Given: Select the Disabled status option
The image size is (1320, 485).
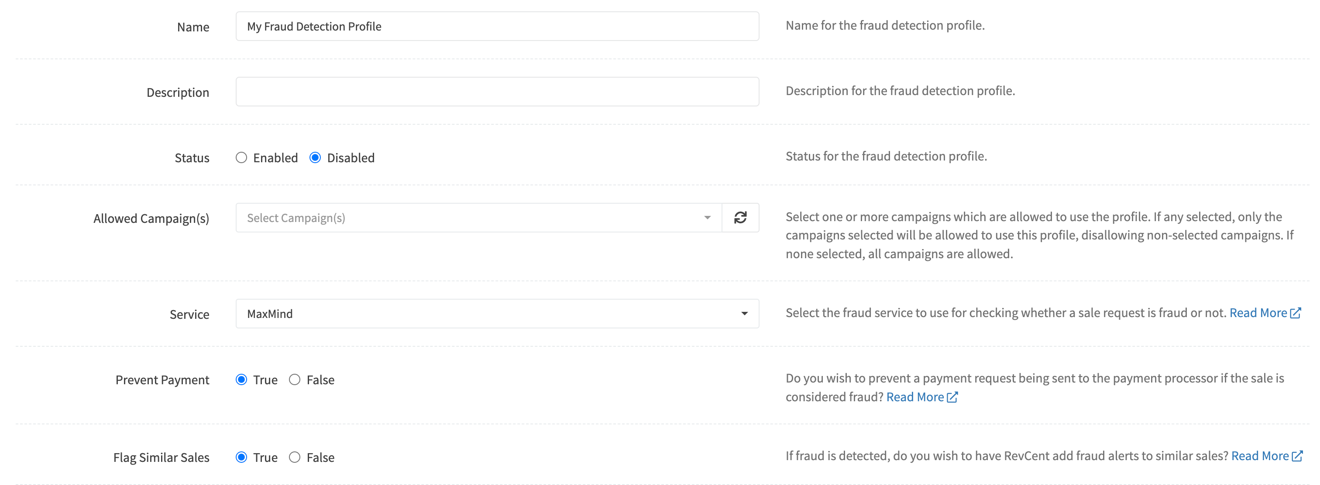Looking at the screenshot, I should 316,158.
